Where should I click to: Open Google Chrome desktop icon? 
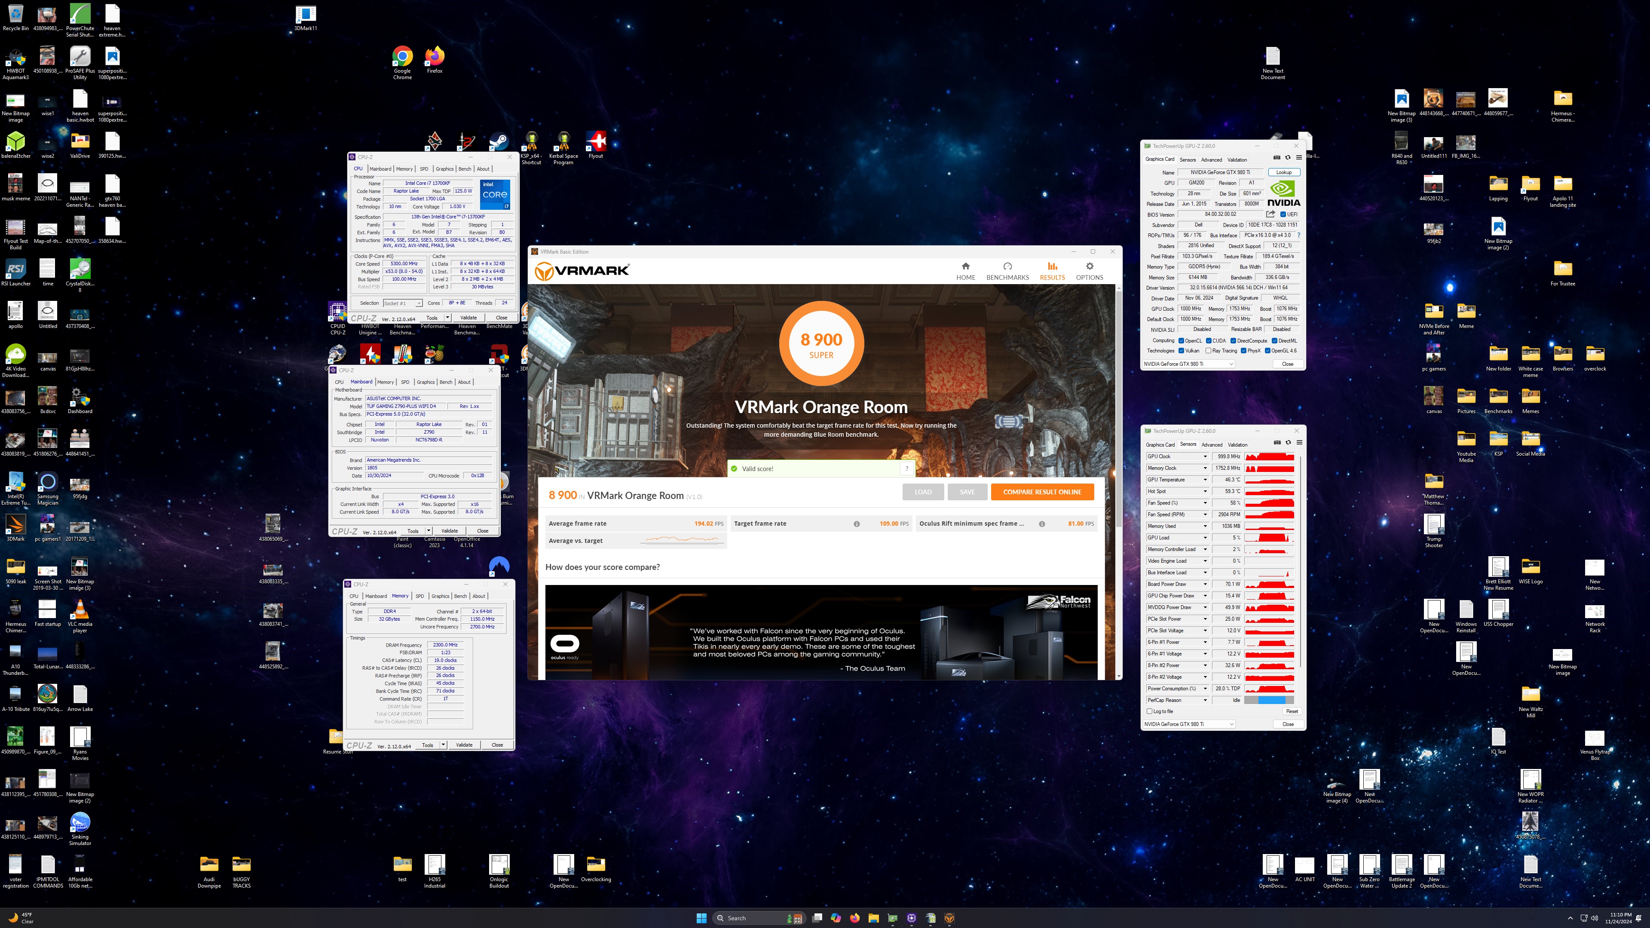click(x=402, y=63)
